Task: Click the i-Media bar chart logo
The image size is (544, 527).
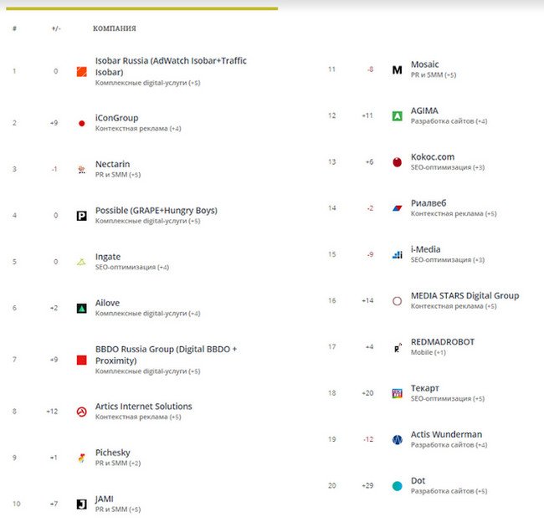Action: [x=398, y=255]
